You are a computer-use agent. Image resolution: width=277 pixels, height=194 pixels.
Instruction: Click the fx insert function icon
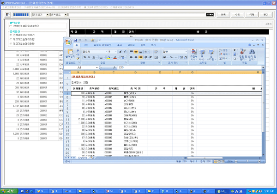(114, 67)
